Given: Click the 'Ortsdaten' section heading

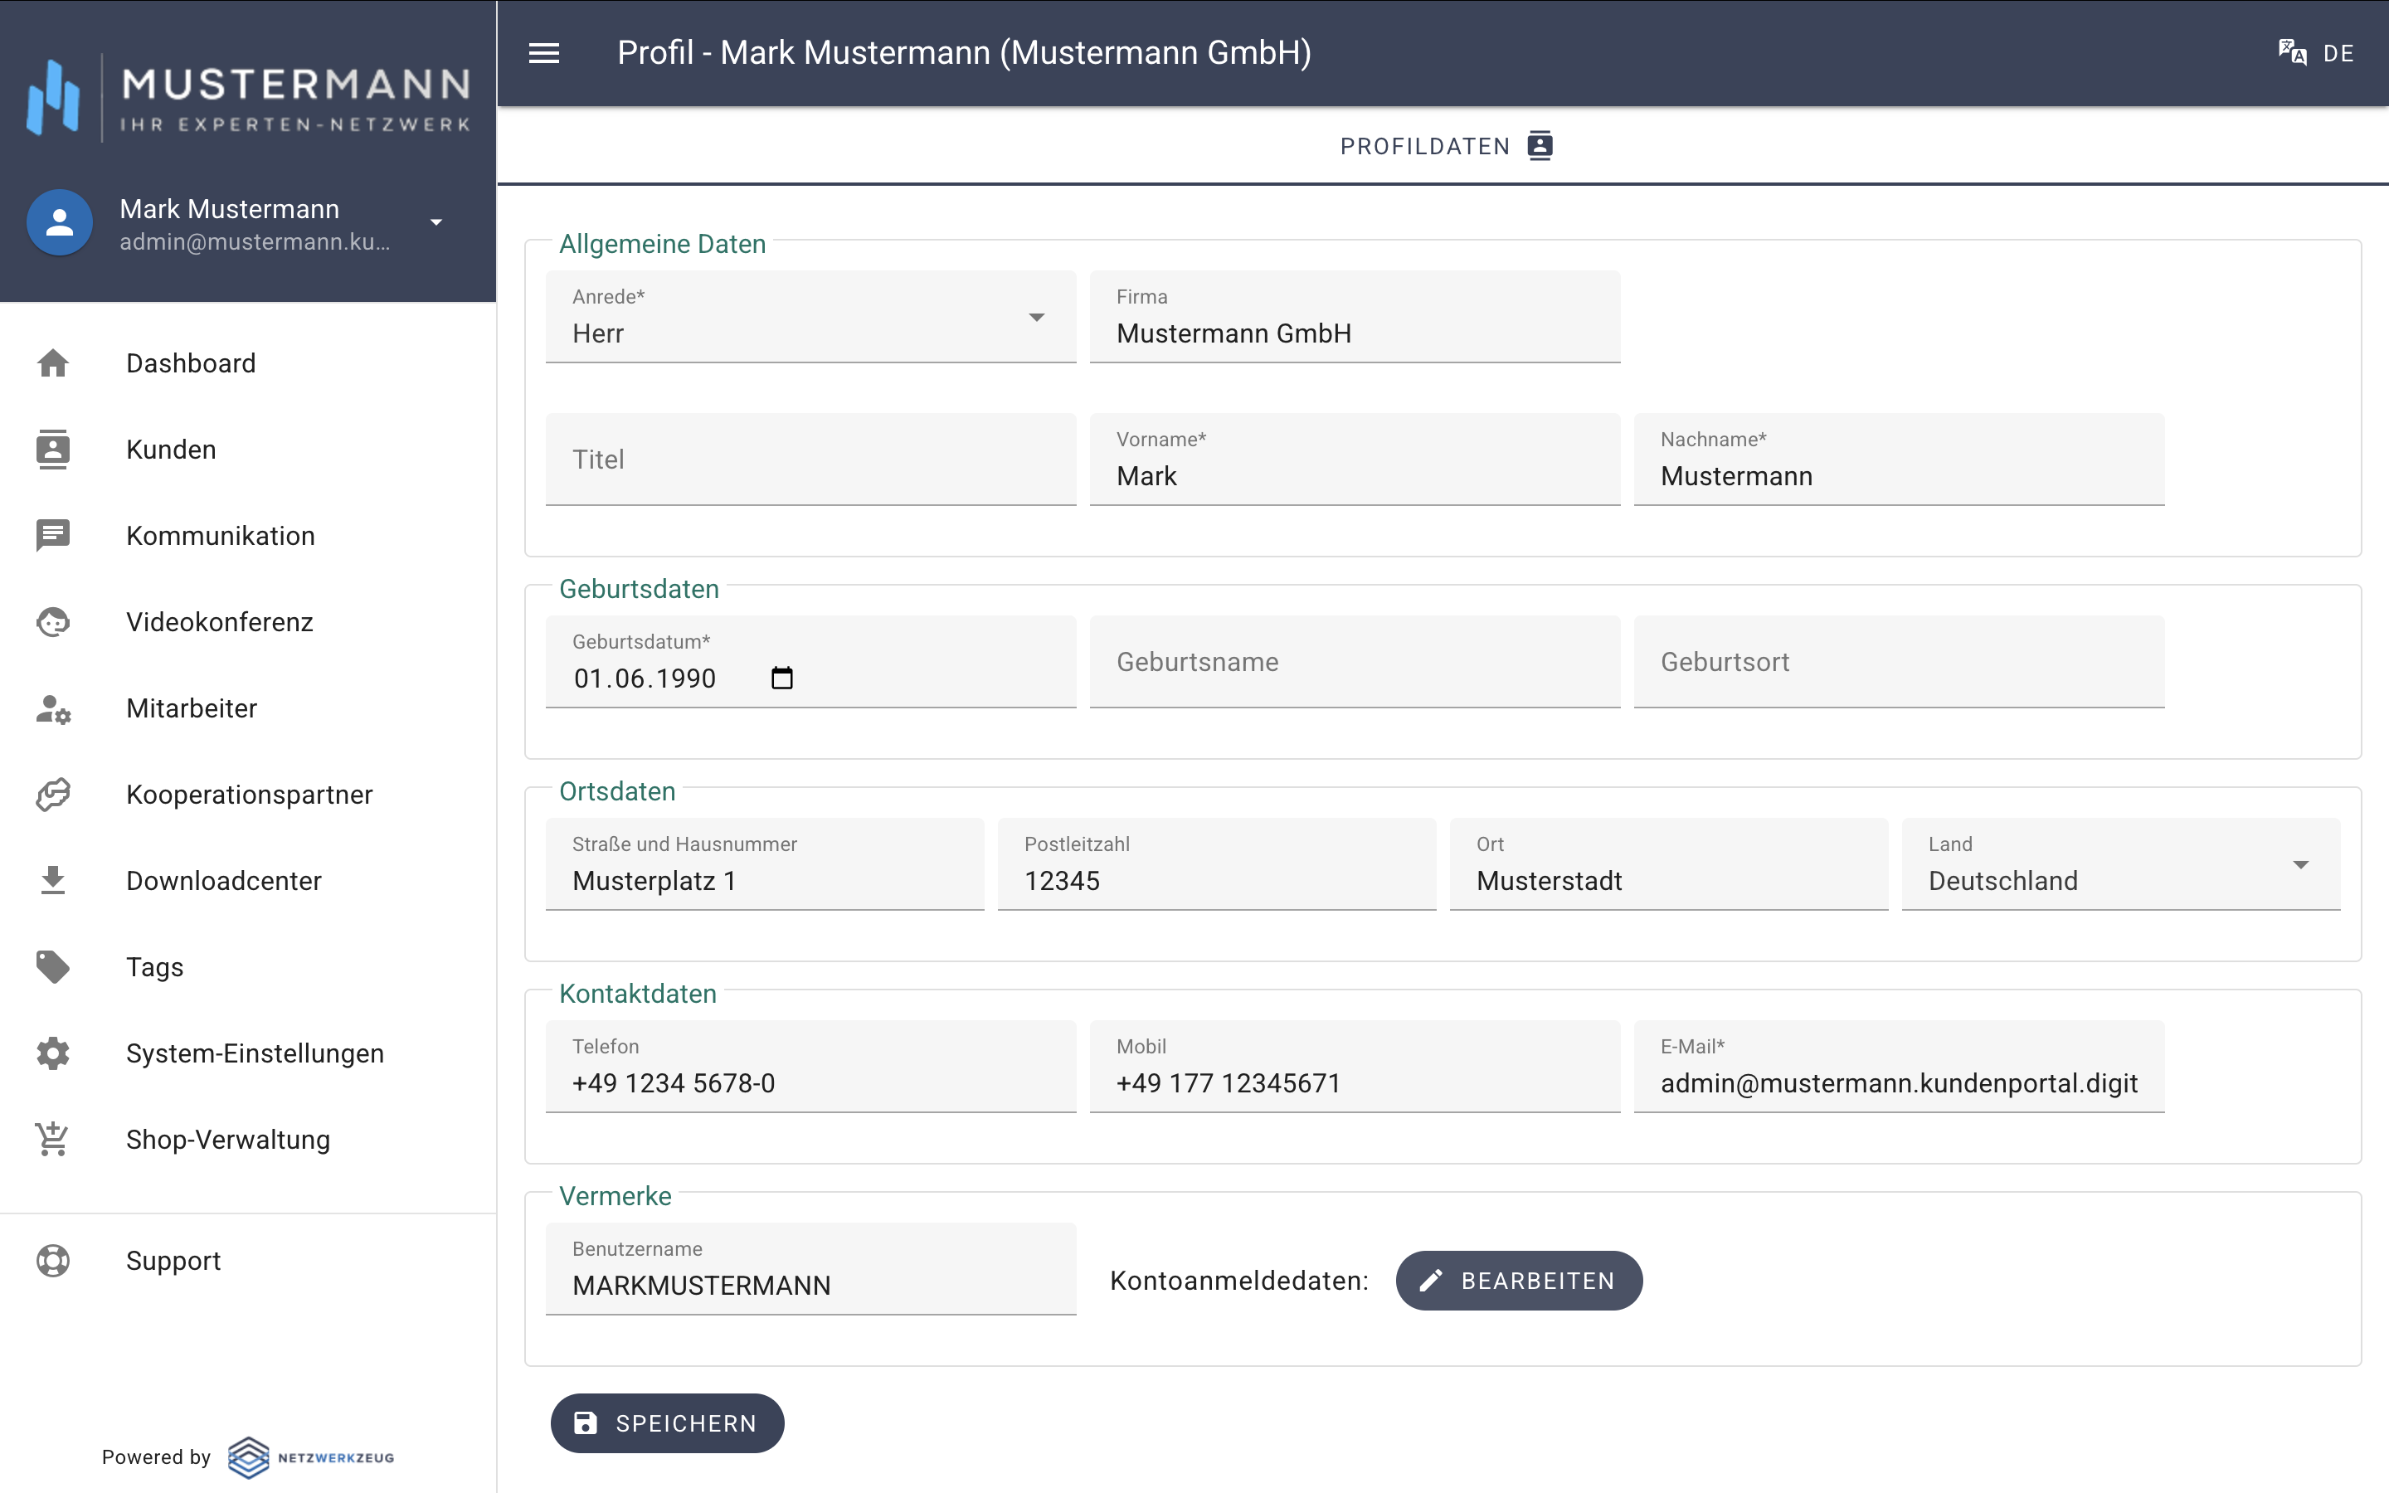Looking at the screenshot, I should point(617,792).
